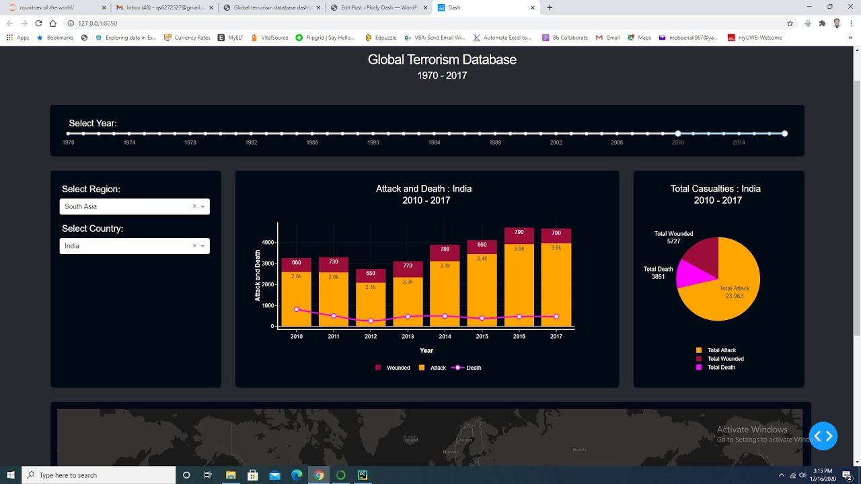Open the Gmail bookmark in the bookmarks bar
The width and height of the screenshot is (861, 484).
pyautogui.click(x=607, y=38)
